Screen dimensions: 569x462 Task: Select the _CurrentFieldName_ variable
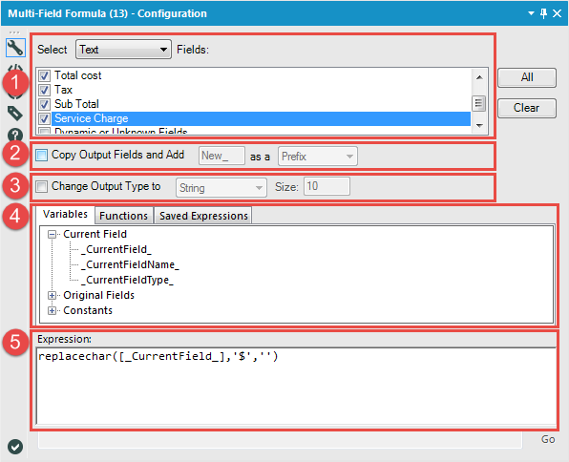[130, 265]
